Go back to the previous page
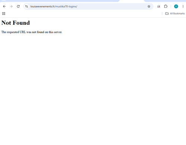 click(4, 6)
